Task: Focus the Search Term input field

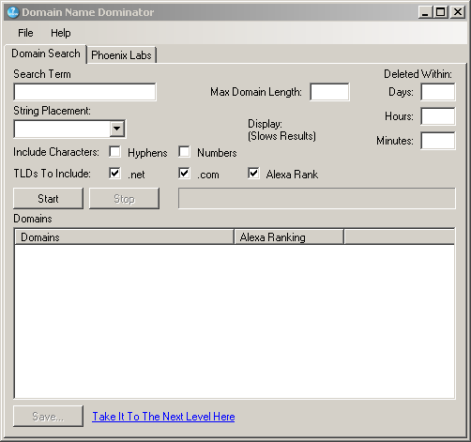Action: click(84, 92)
